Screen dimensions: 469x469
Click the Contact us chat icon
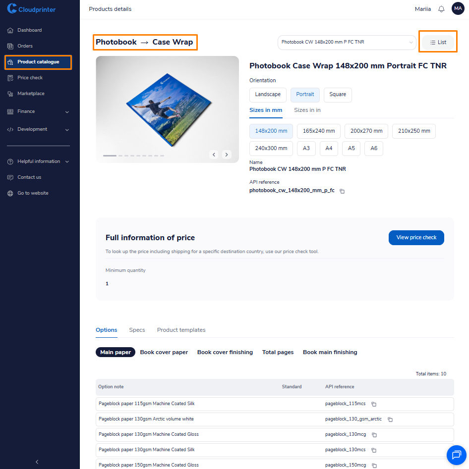click(10, 177)
